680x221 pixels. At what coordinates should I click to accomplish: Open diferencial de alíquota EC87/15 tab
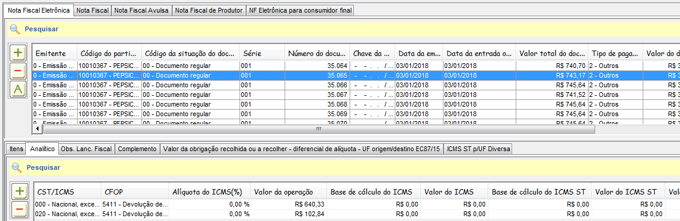pyautogui.click(x=301, y=149)
